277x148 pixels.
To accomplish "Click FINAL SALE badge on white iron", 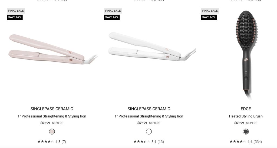I will coord(113,11).
